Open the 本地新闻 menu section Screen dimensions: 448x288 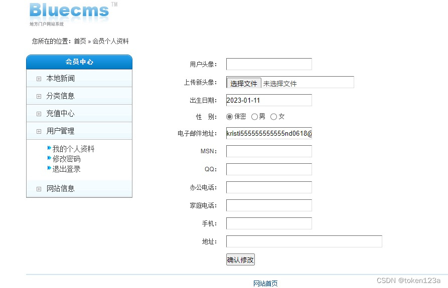(79, 78)
